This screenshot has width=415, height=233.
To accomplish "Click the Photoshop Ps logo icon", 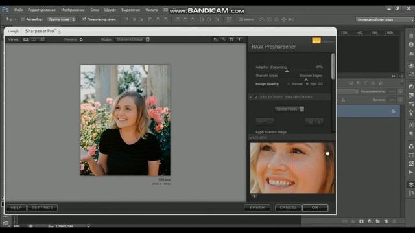I will coord(5,10).
